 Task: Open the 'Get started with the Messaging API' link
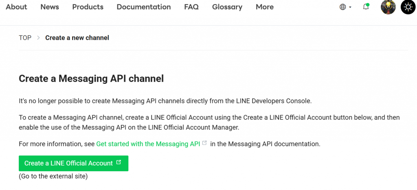pos(148,144)
